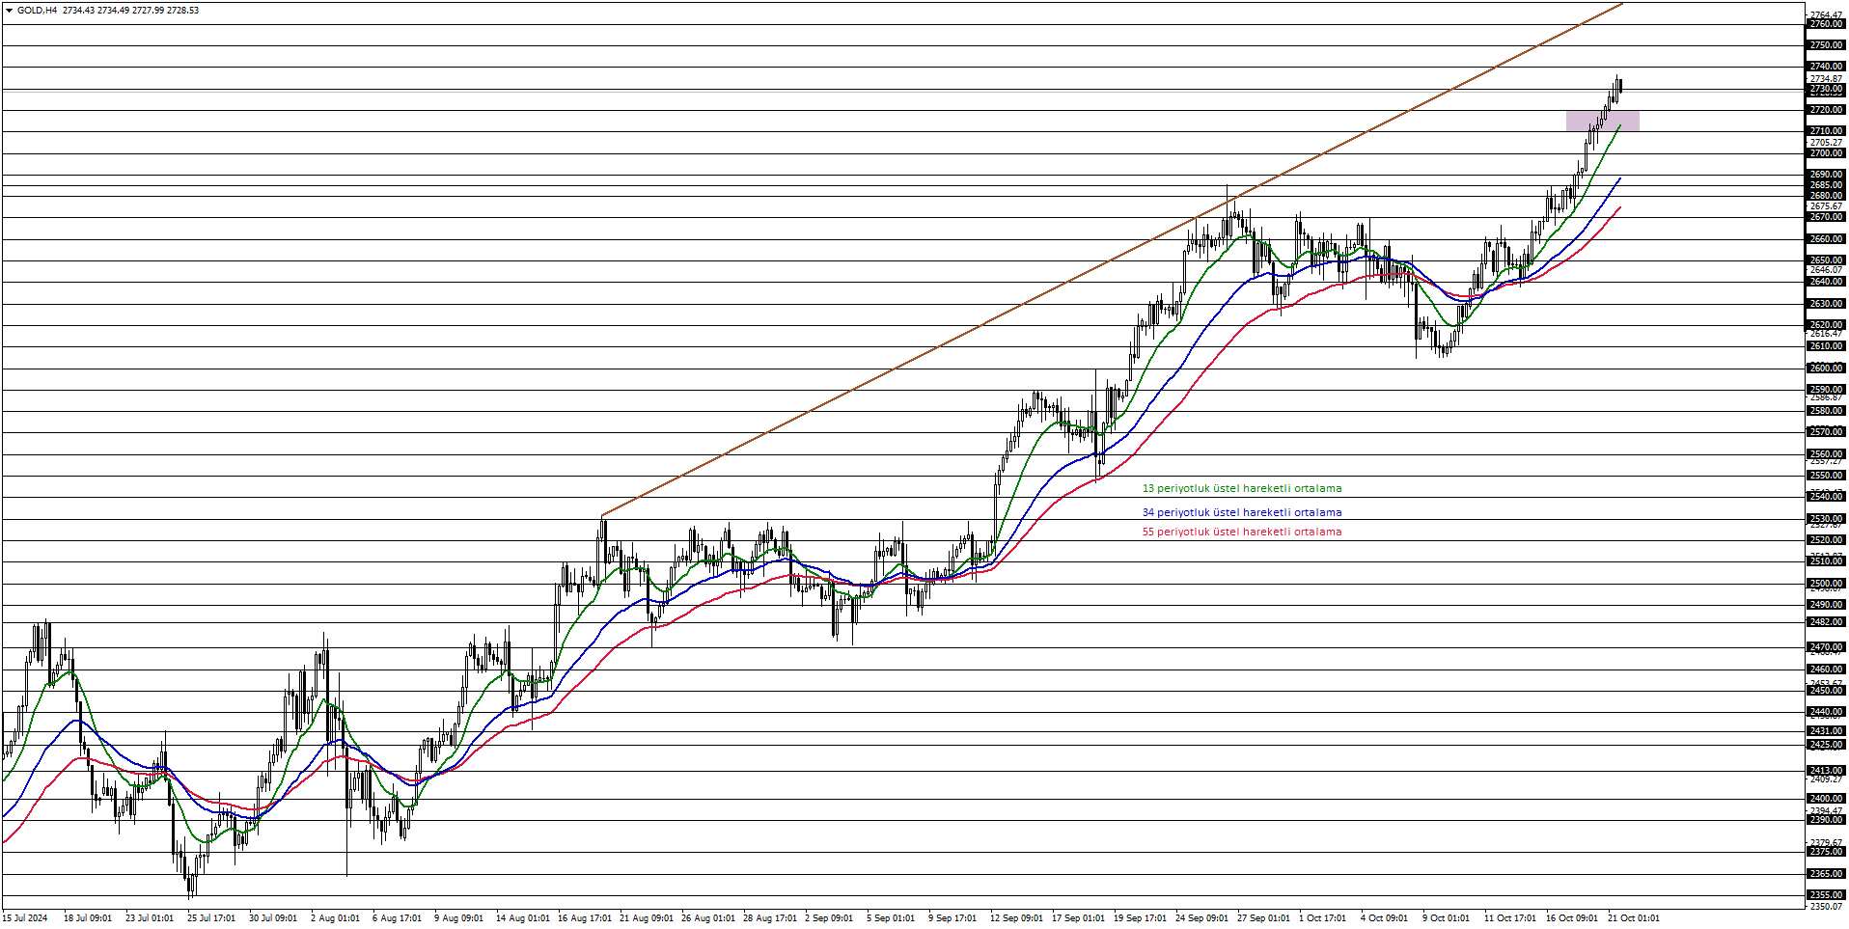Click the 2440.00 price level label
This screenshot has width=1849, height=929.
1826,712
